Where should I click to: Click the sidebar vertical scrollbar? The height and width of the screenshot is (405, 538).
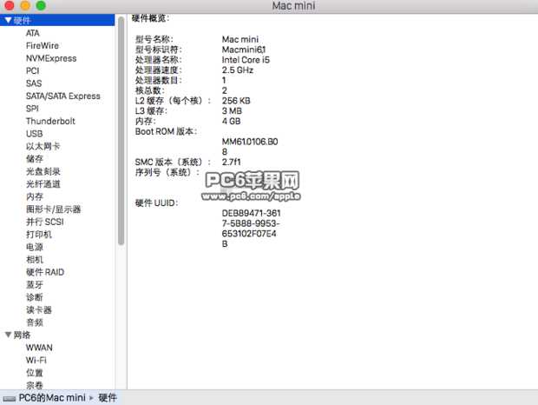121,130
